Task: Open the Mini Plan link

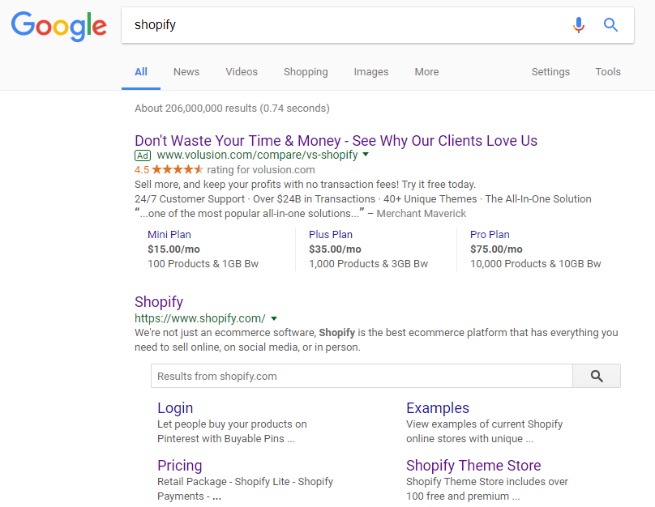Action: [x=169, y=235]
